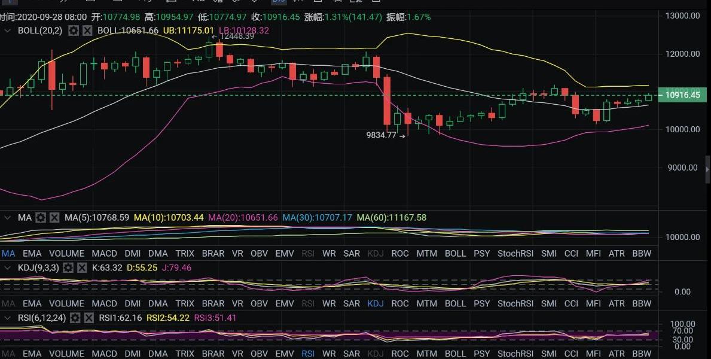711x359 pixels.
Task: Select BBW in indicator row under MA chart
Action: 642,254
